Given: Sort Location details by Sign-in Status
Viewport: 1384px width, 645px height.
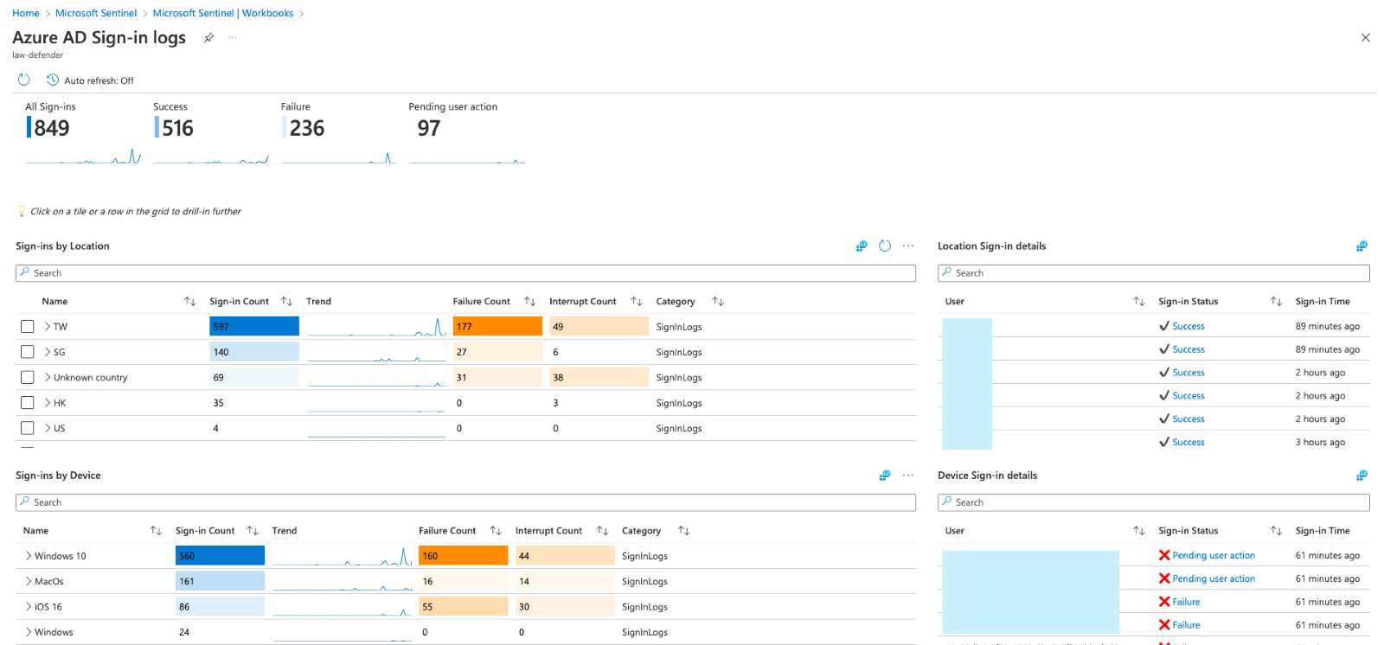Looking at the screenshot, I should tap(1276, 301).
